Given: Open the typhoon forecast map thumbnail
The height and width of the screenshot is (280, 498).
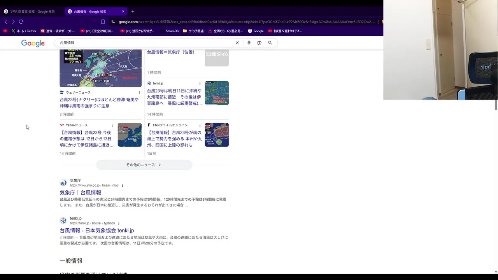Looking at the screenshot, I should tap(100, 68).
